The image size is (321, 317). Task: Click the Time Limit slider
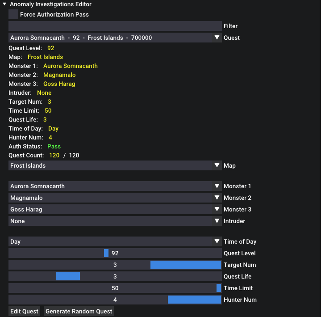(115, 288)
